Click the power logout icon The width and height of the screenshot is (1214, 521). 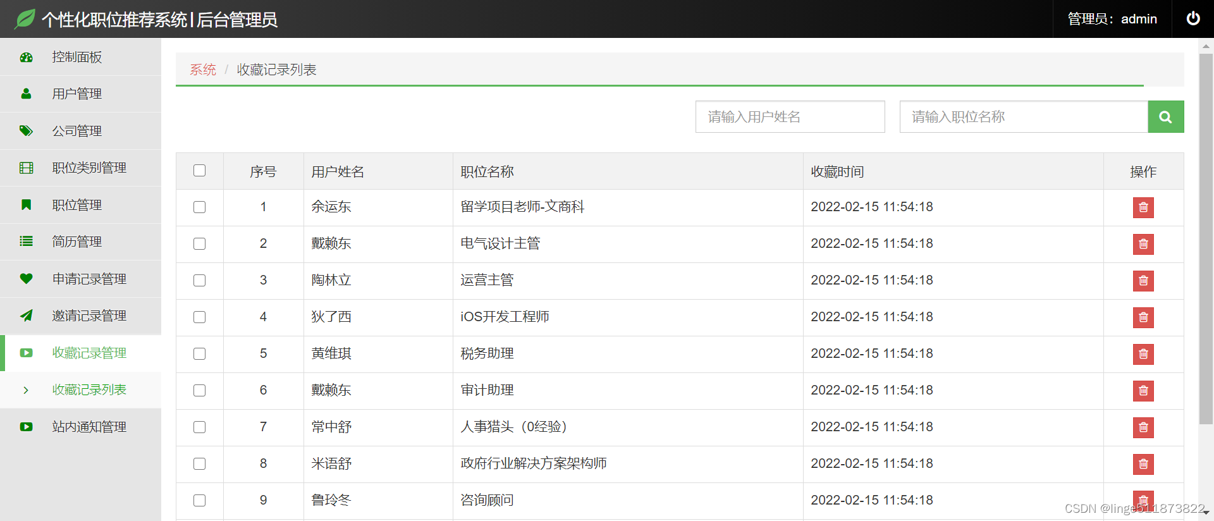[1193, 18]
